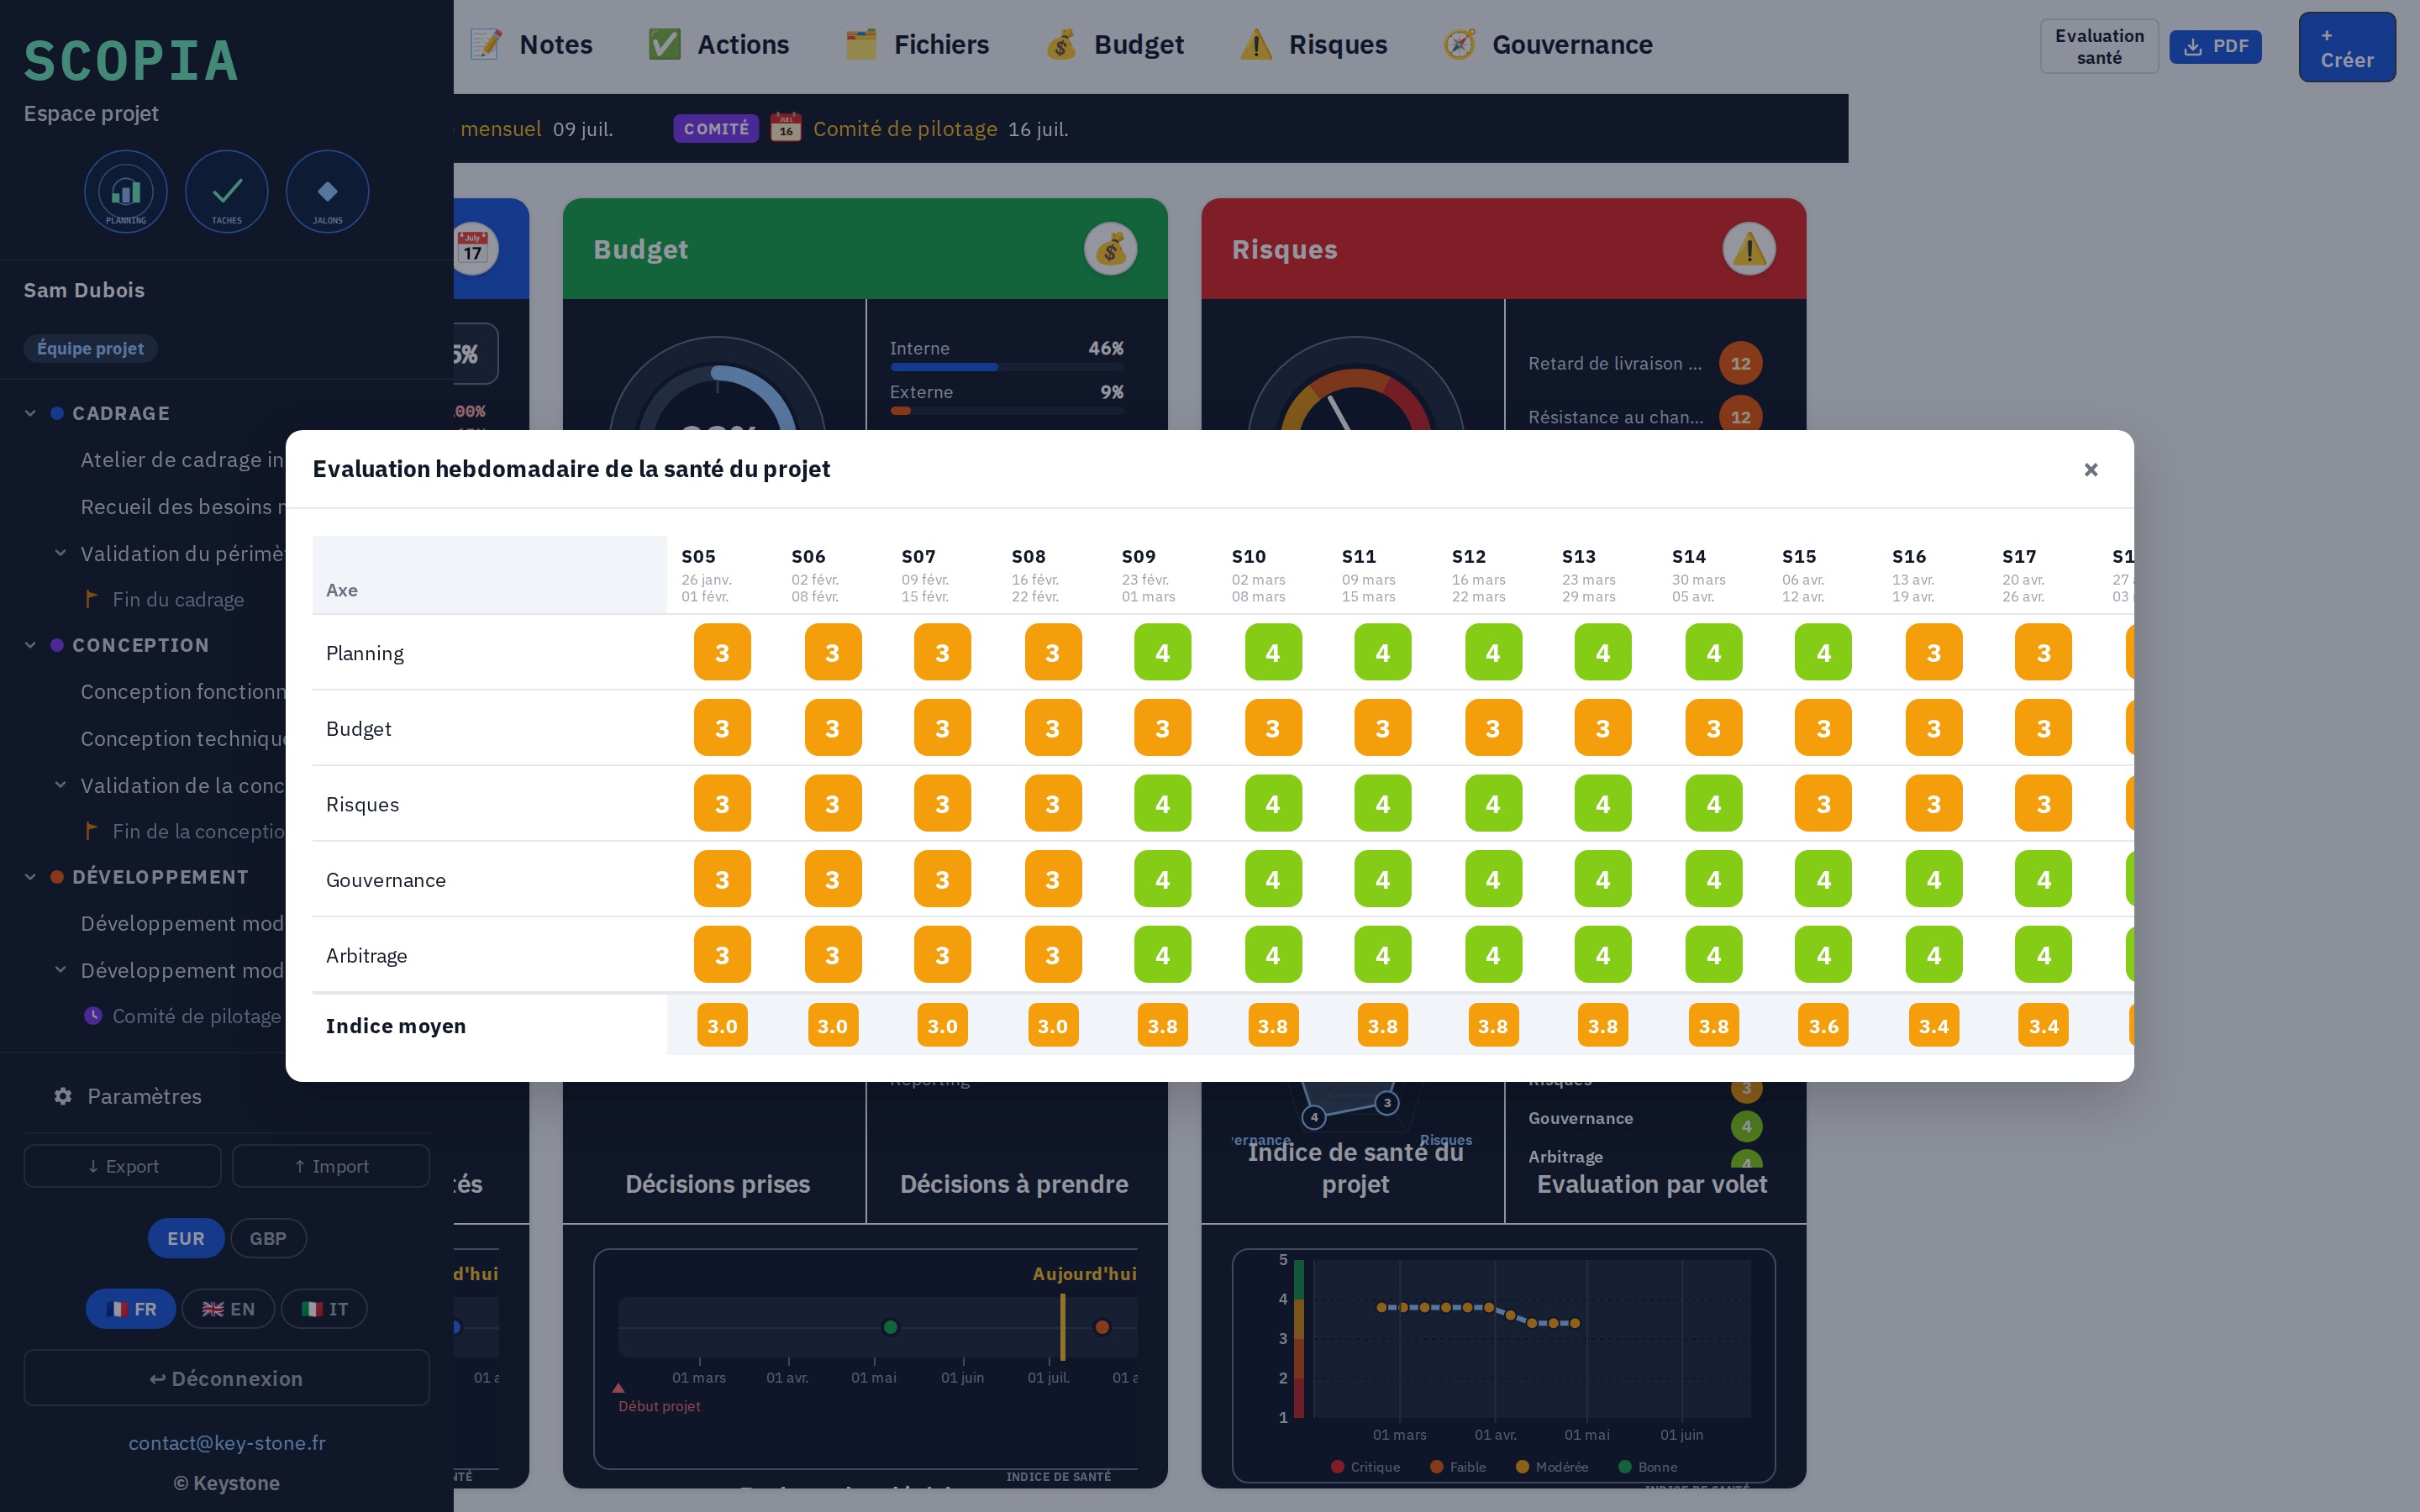This screenshot has height=1512, width=2420.
Task: Open the Fichiers tab
Action: tap(917, 45)
